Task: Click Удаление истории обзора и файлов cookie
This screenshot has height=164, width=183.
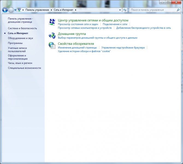Action: point(84,51)
